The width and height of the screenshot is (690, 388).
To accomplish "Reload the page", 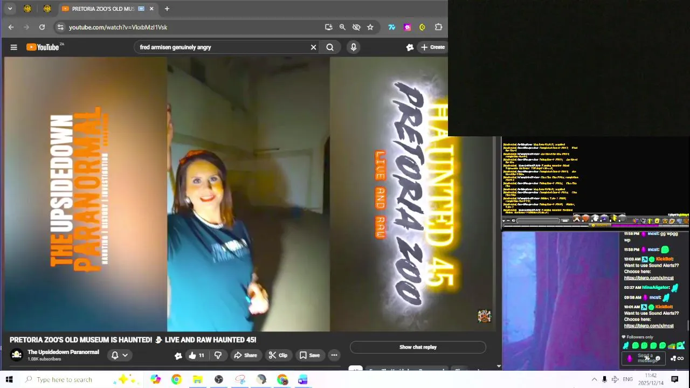I will (x=42, y=27).
